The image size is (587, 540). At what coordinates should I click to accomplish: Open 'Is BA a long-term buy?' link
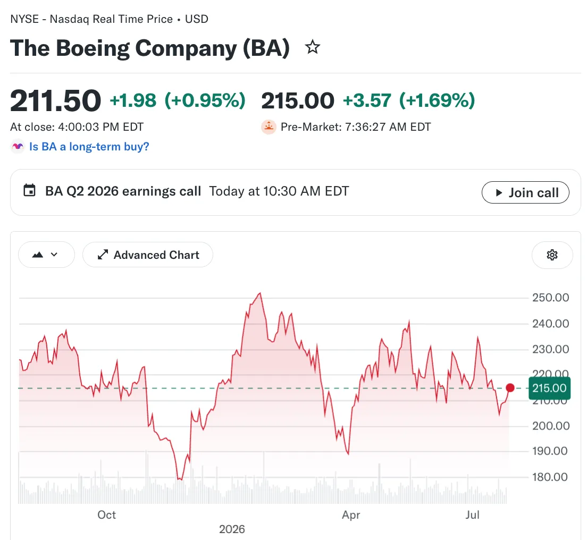point(89,146)
